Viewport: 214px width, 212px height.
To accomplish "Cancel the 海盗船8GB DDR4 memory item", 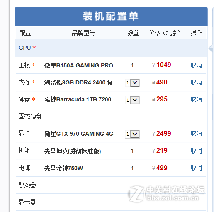I will coord(196,82).
